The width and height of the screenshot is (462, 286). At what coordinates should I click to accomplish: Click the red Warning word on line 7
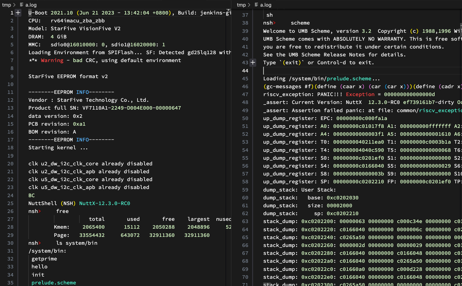click(52, 60)
